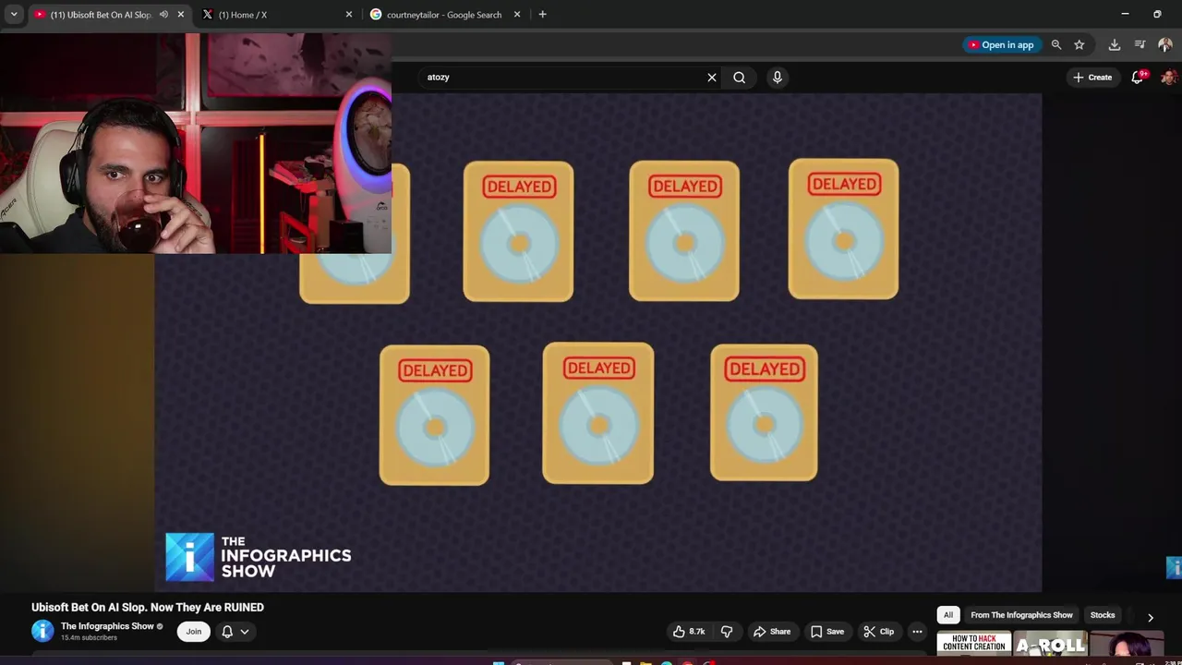Open a new browser tab

(x=543, y=15)
